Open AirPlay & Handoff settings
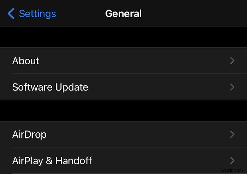Screen dimensions: 247x174 point(52,161)
